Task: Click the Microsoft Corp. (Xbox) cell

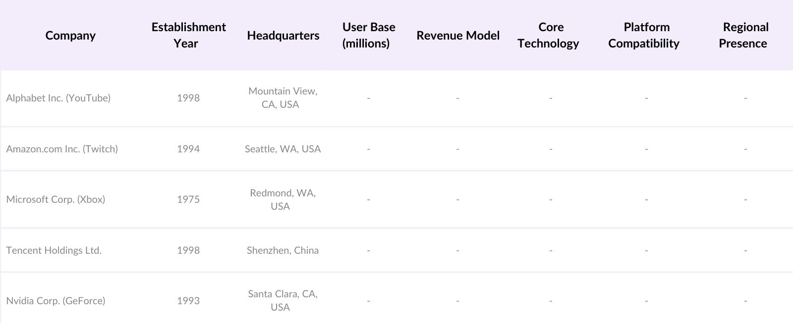Action: (56, 199)
